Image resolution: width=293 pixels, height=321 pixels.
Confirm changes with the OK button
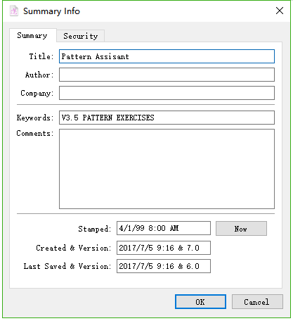tap(200, 302)
